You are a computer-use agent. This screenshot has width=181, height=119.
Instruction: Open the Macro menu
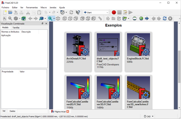pyautogui.click(x=44, y=7)
